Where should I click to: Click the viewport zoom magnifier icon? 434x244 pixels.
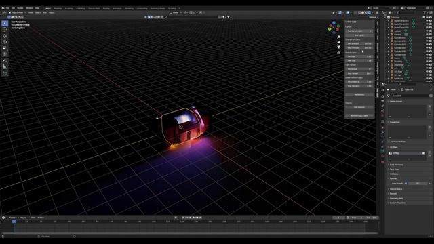tap(338, 37)
